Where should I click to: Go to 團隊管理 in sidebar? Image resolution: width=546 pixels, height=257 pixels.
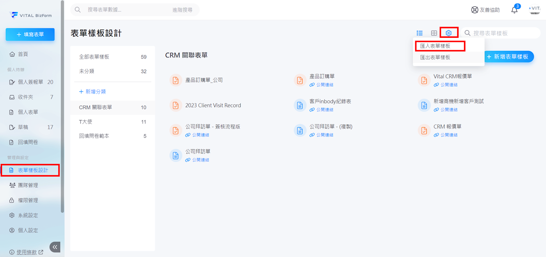coord(28,185)
